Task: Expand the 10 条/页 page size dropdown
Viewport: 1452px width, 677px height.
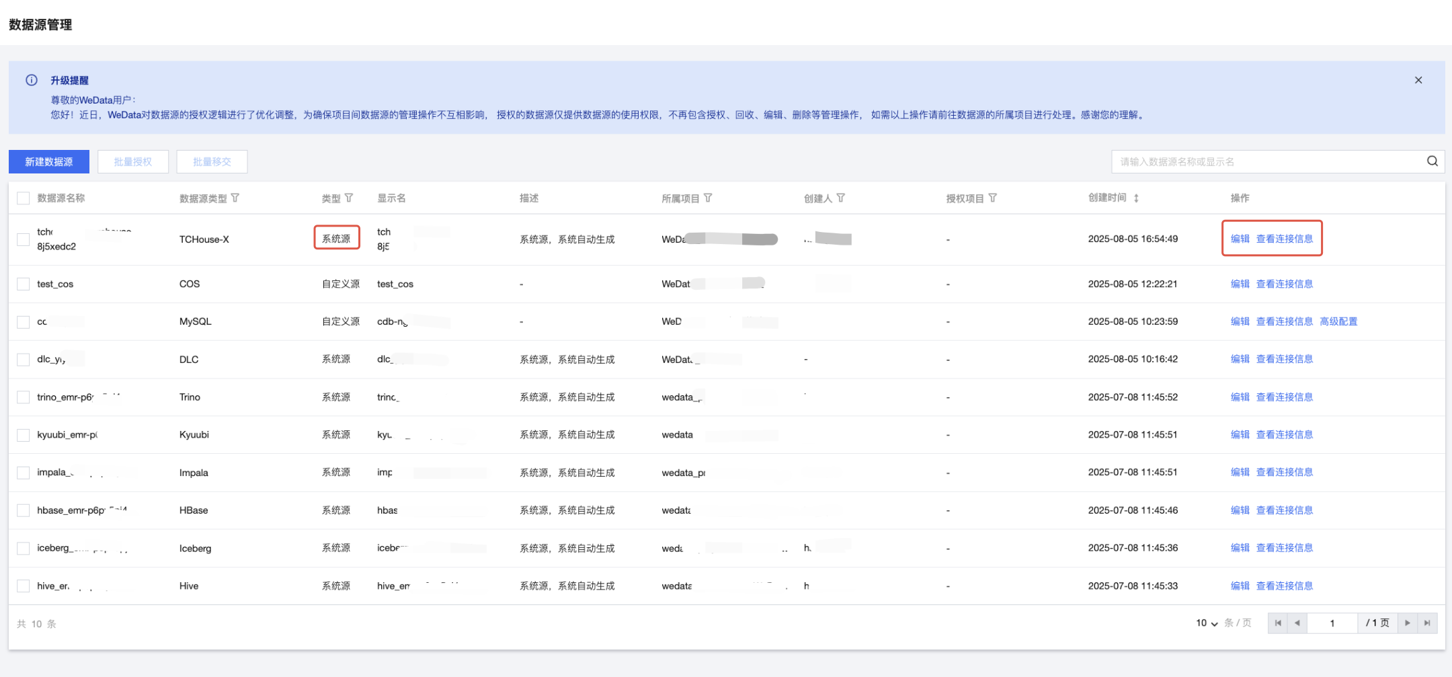Action: point(1207,623)
